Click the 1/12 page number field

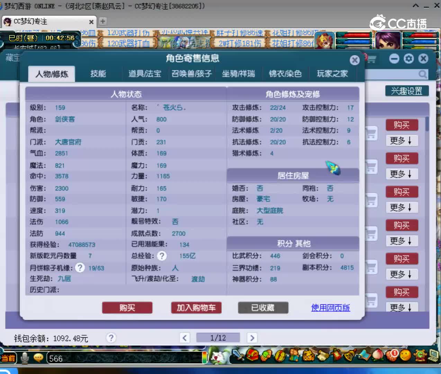[218, 338]
